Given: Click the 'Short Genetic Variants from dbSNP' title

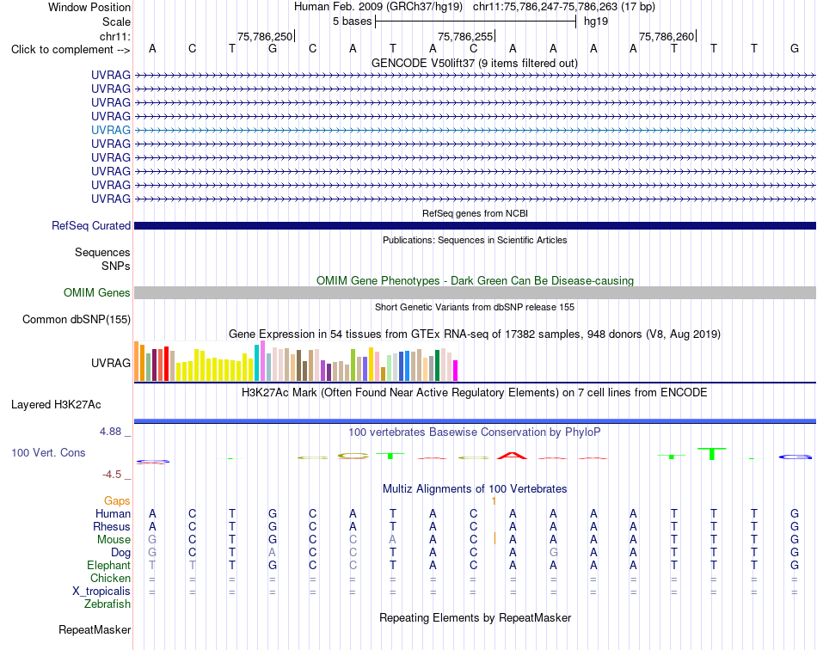Looking at the screenshot, I should 475,307.
